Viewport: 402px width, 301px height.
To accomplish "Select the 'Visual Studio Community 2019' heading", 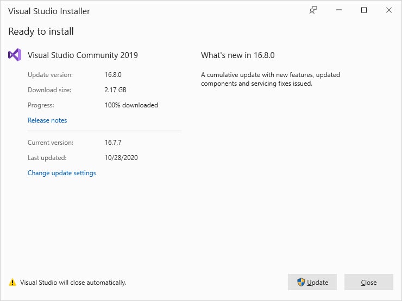I will pos(83,55).
